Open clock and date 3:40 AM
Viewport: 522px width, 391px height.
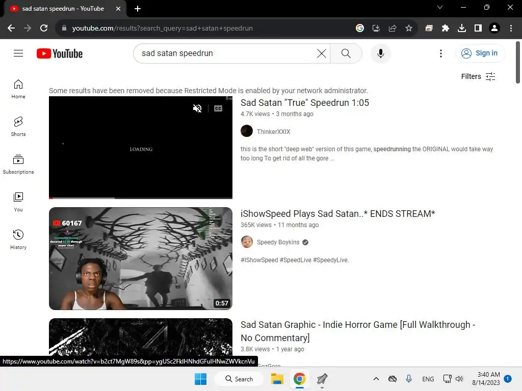[486, 379]
